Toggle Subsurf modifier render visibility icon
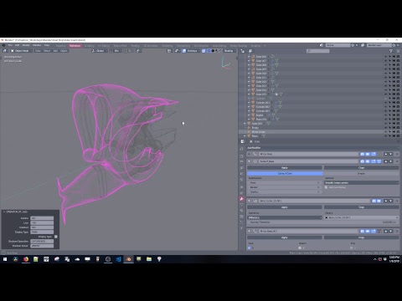 click(x=363, y=161)
